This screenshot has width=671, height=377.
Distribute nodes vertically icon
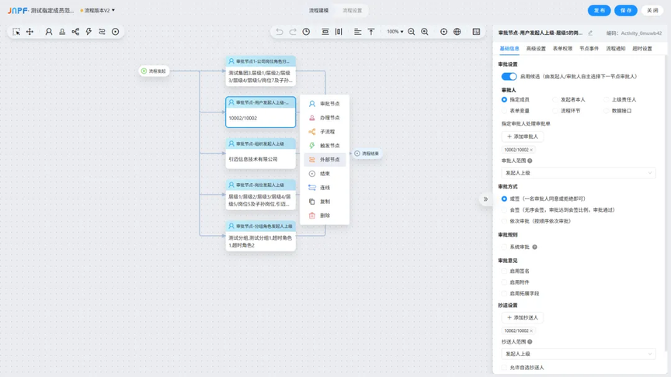point(325,32)
